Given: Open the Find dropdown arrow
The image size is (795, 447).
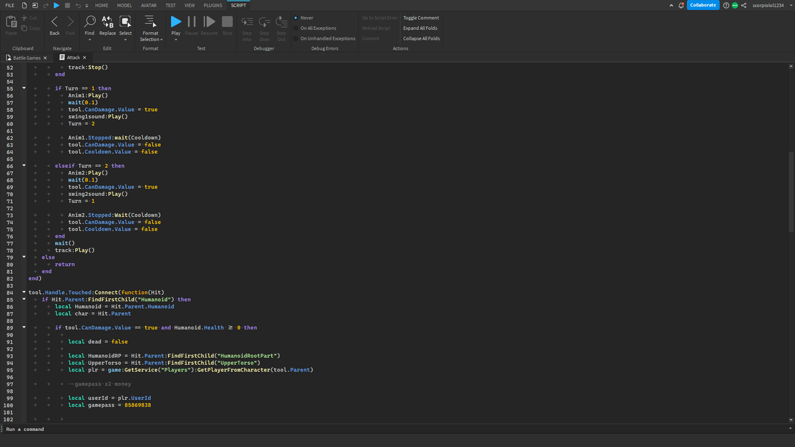Looking at the screenshot, I should tap(89, 40).
